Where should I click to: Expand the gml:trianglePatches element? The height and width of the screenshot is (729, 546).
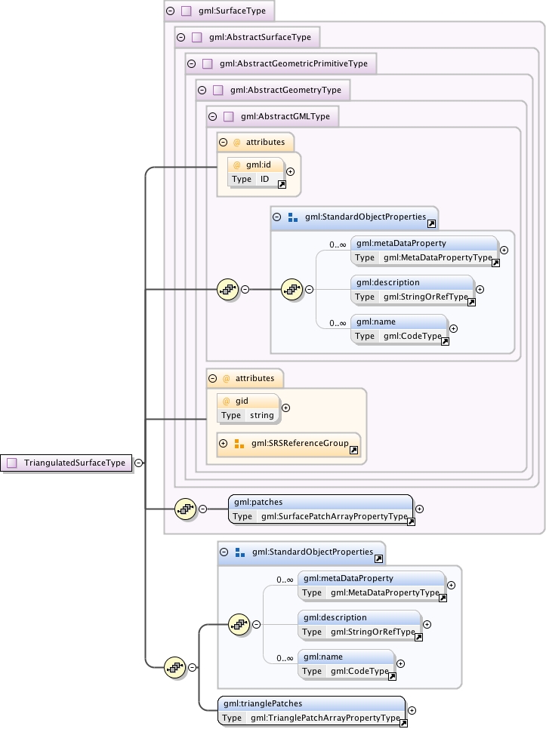(x=412, y=710)
